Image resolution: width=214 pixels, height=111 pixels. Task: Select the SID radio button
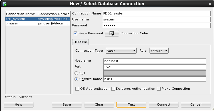click(x=76, y=73)
